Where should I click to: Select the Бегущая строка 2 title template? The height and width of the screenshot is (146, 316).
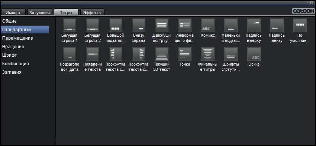pos(93,25)
